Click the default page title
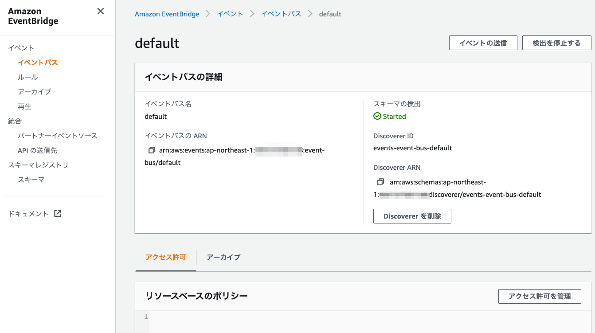The image size is (595, 333). (x=157, y=43)
